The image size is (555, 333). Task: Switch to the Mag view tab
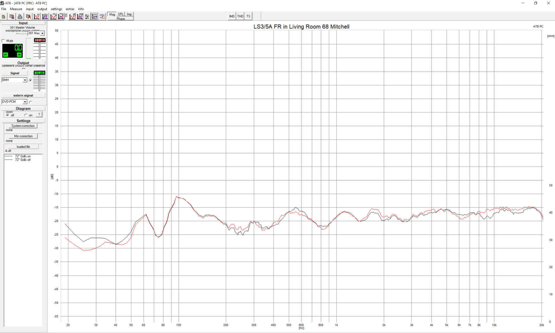pos(112,14)
